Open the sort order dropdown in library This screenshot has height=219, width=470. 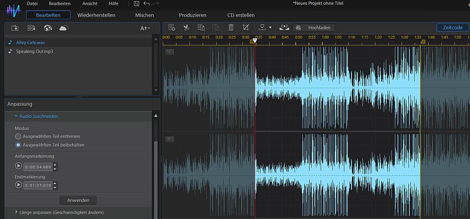tap(145, 28)
